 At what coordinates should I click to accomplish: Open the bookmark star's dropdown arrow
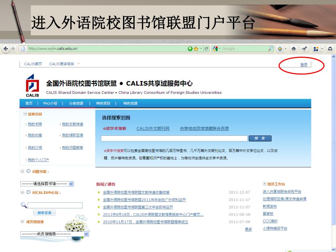point(201,49)
